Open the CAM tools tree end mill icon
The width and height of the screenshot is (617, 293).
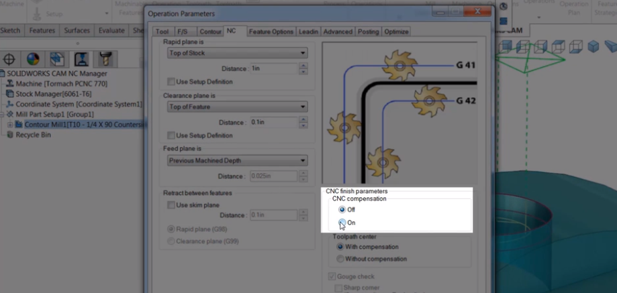(105, 59)
